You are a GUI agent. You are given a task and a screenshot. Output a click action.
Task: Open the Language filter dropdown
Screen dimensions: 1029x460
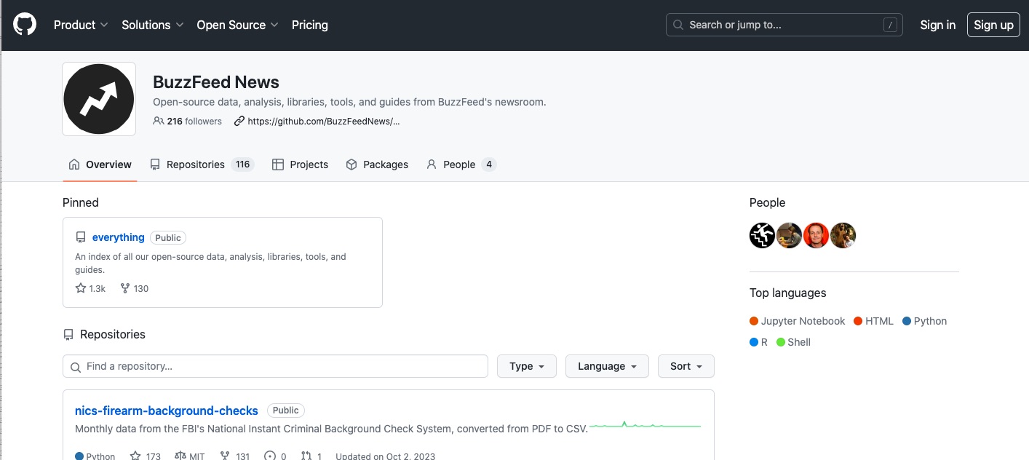point(606,366)
